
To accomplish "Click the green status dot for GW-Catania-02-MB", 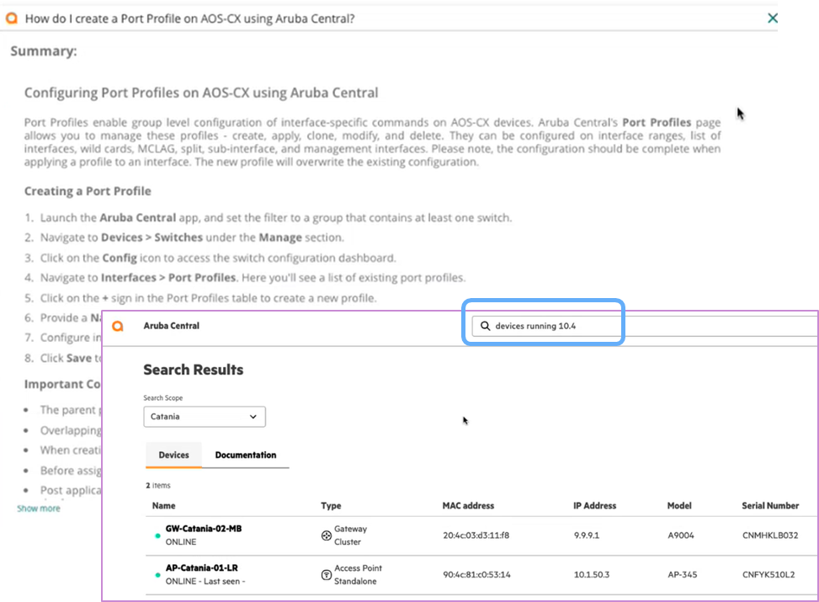I will coord(157,535).
